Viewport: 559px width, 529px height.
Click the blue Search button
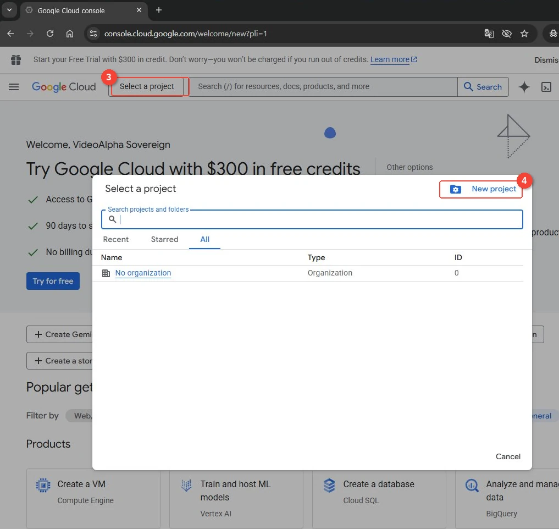(483, 87)
